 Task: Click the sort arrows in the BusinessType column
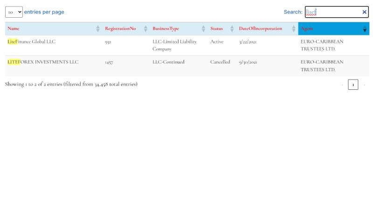pyautogui.click(x=203, y=29)
